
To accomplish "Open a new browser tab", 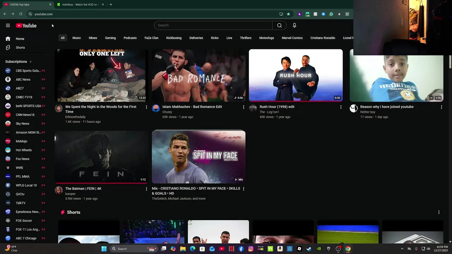I will (111, 5).
